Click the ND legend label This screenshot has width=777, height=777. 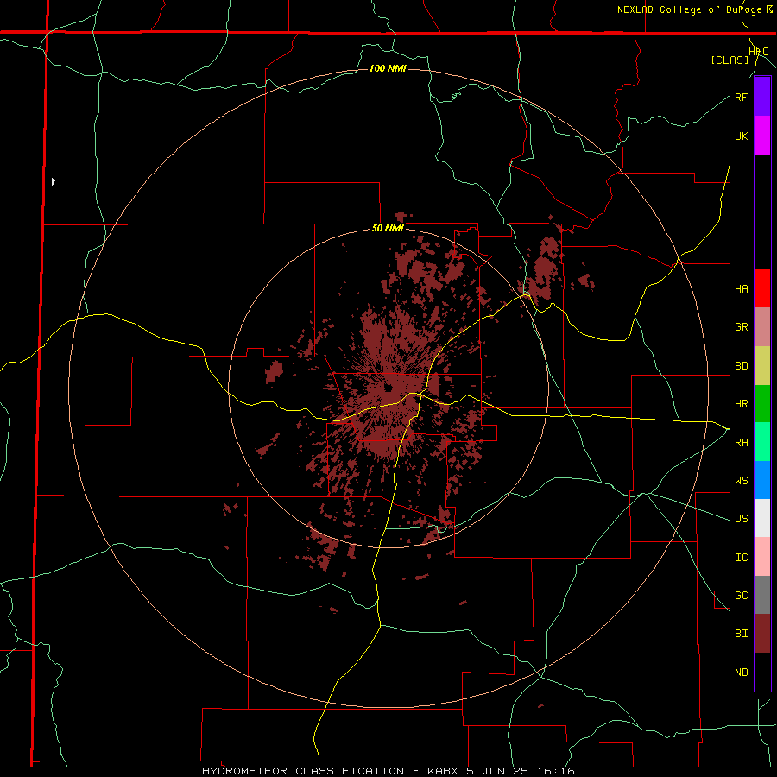tap(741, 673)
